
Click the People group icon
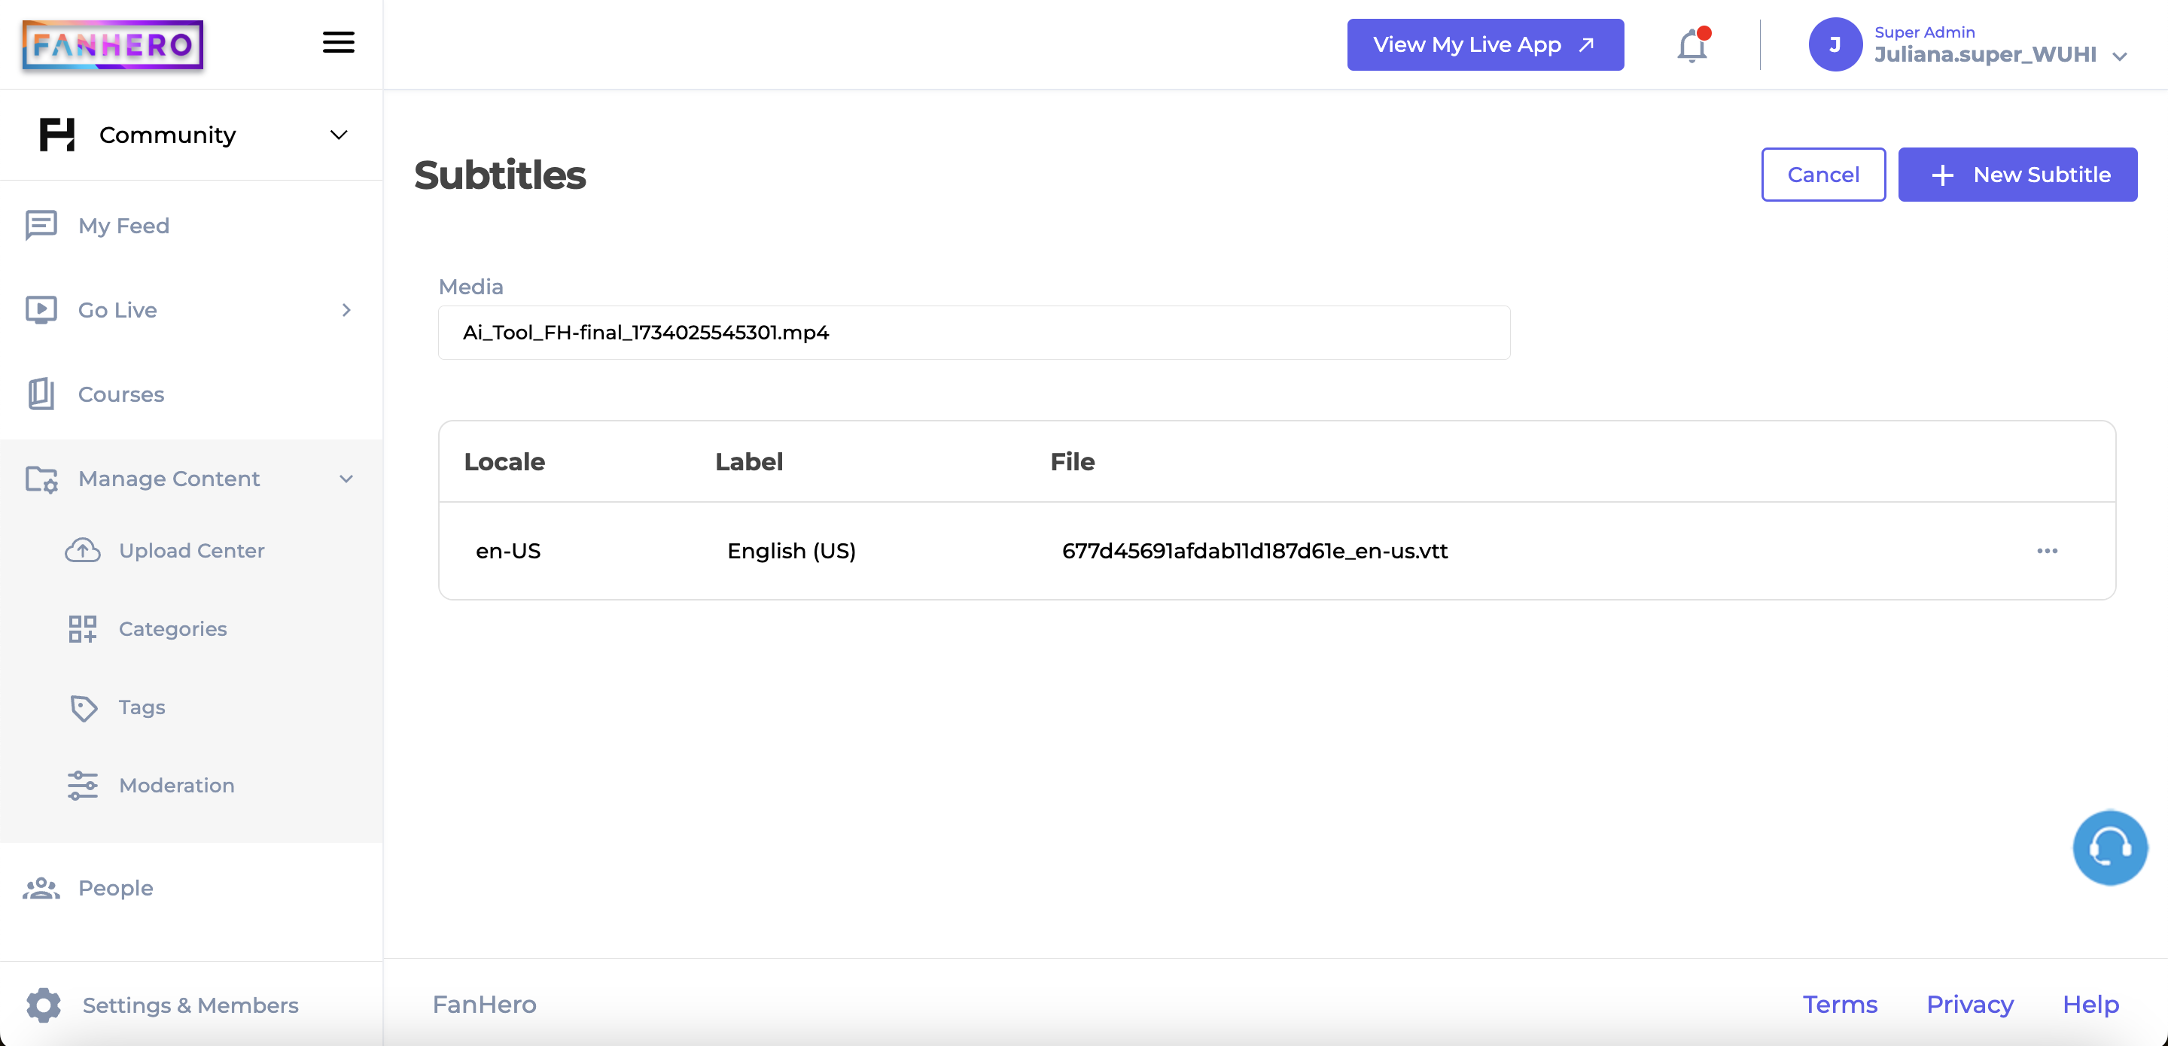(41, 889)
